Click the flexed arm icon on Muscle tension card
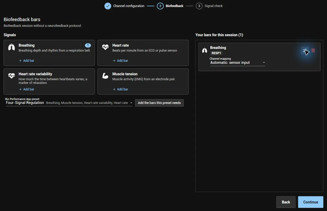The width and height of the screenshot is (327, 211). (105, 76)
